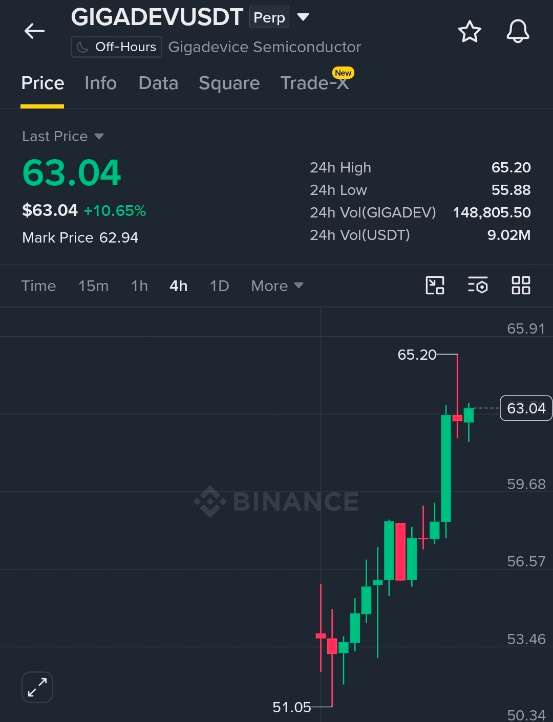Image resolution: width=553 pixels, height=722 pixels.
Task: Switch to the Info tab
Action: [100, 83]
